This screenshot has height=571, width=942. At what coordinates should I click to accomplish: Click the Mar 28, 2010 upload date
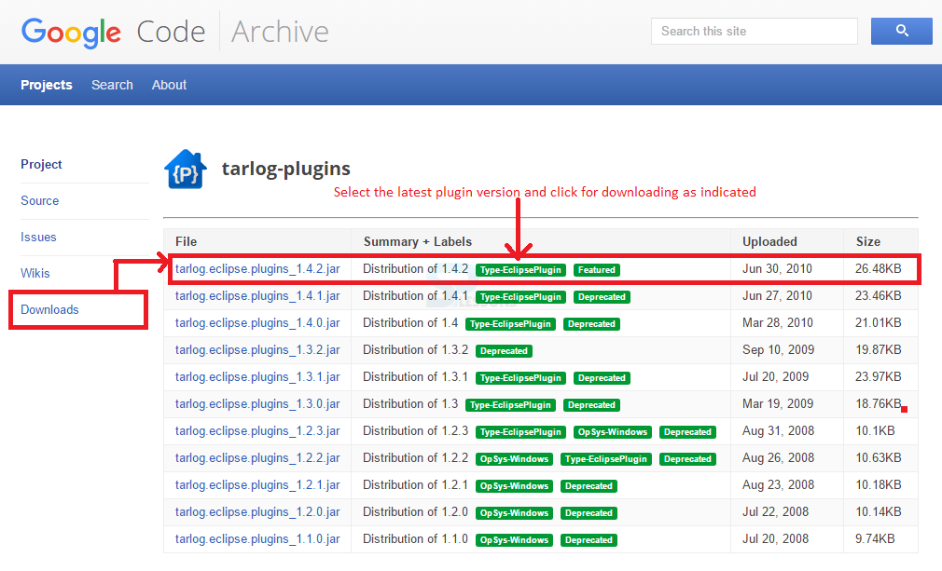tap(778, 322)
